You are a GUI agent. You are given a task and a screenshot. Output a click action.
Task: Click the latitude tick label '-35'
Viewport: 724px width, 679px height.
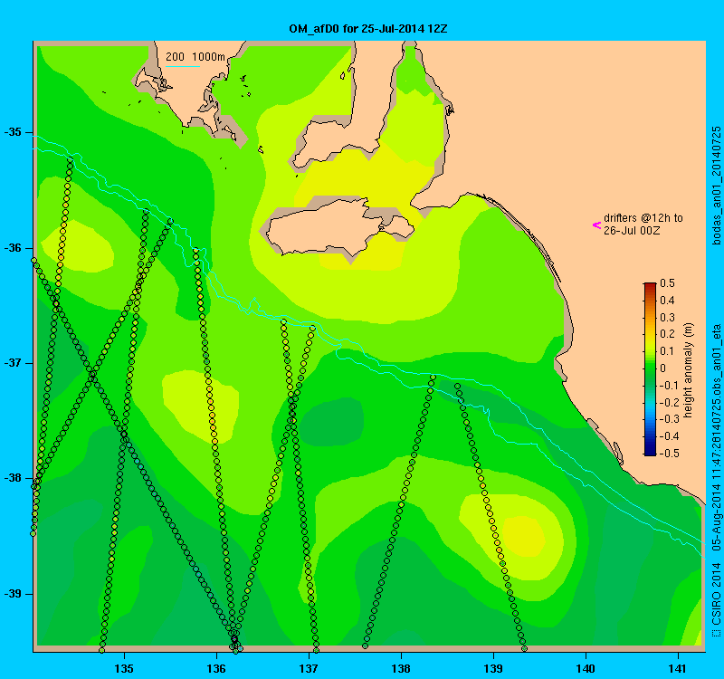click(13, 132)
